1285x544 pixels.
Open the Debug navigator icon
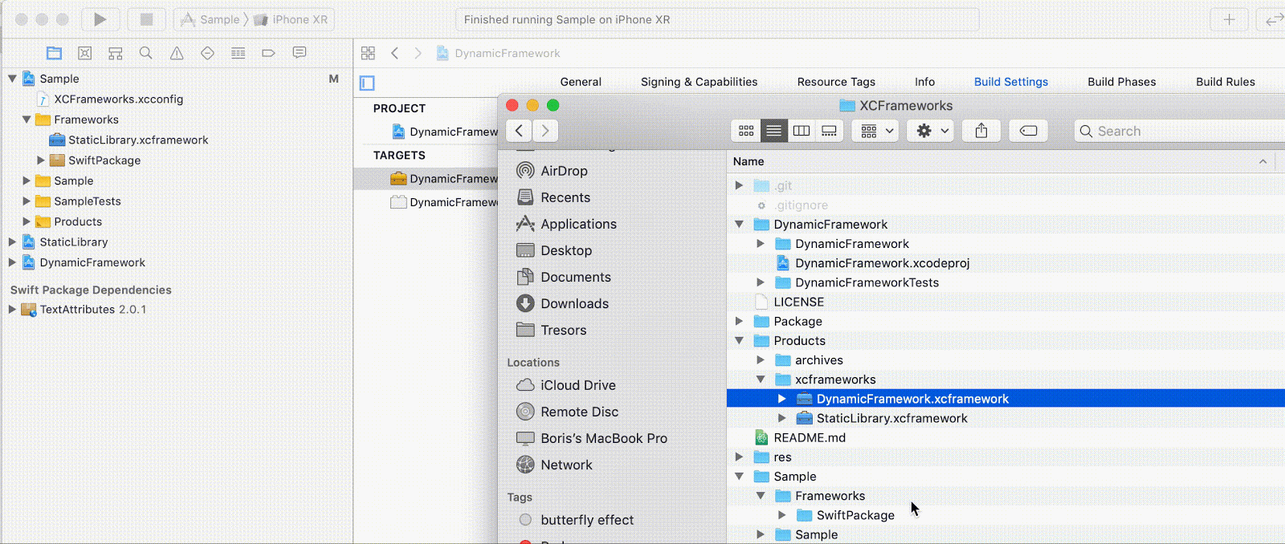click(238, 53)
